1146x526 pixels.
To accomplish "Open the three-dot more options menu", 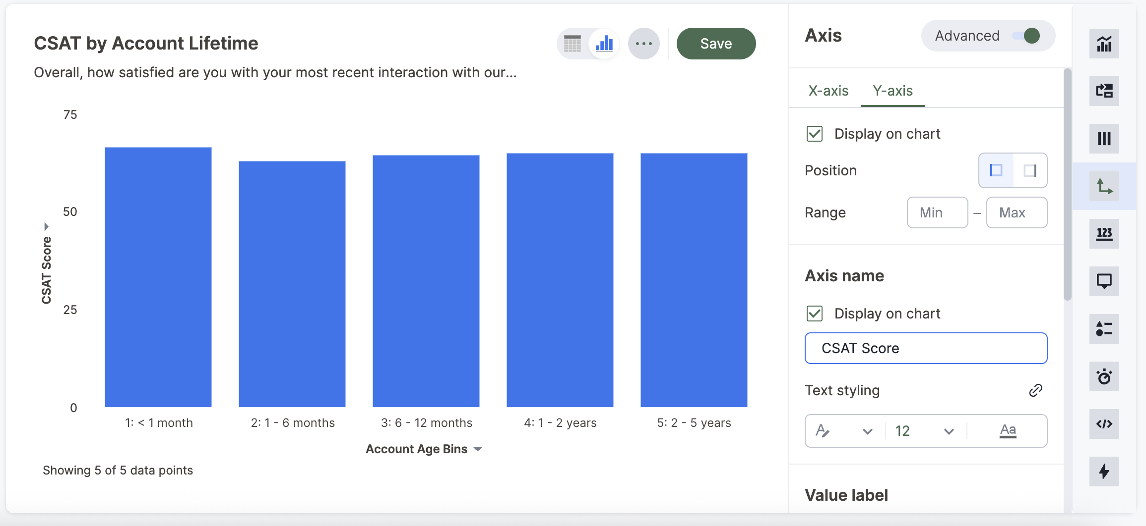I will pyautogui.click(x=643, y=44).
